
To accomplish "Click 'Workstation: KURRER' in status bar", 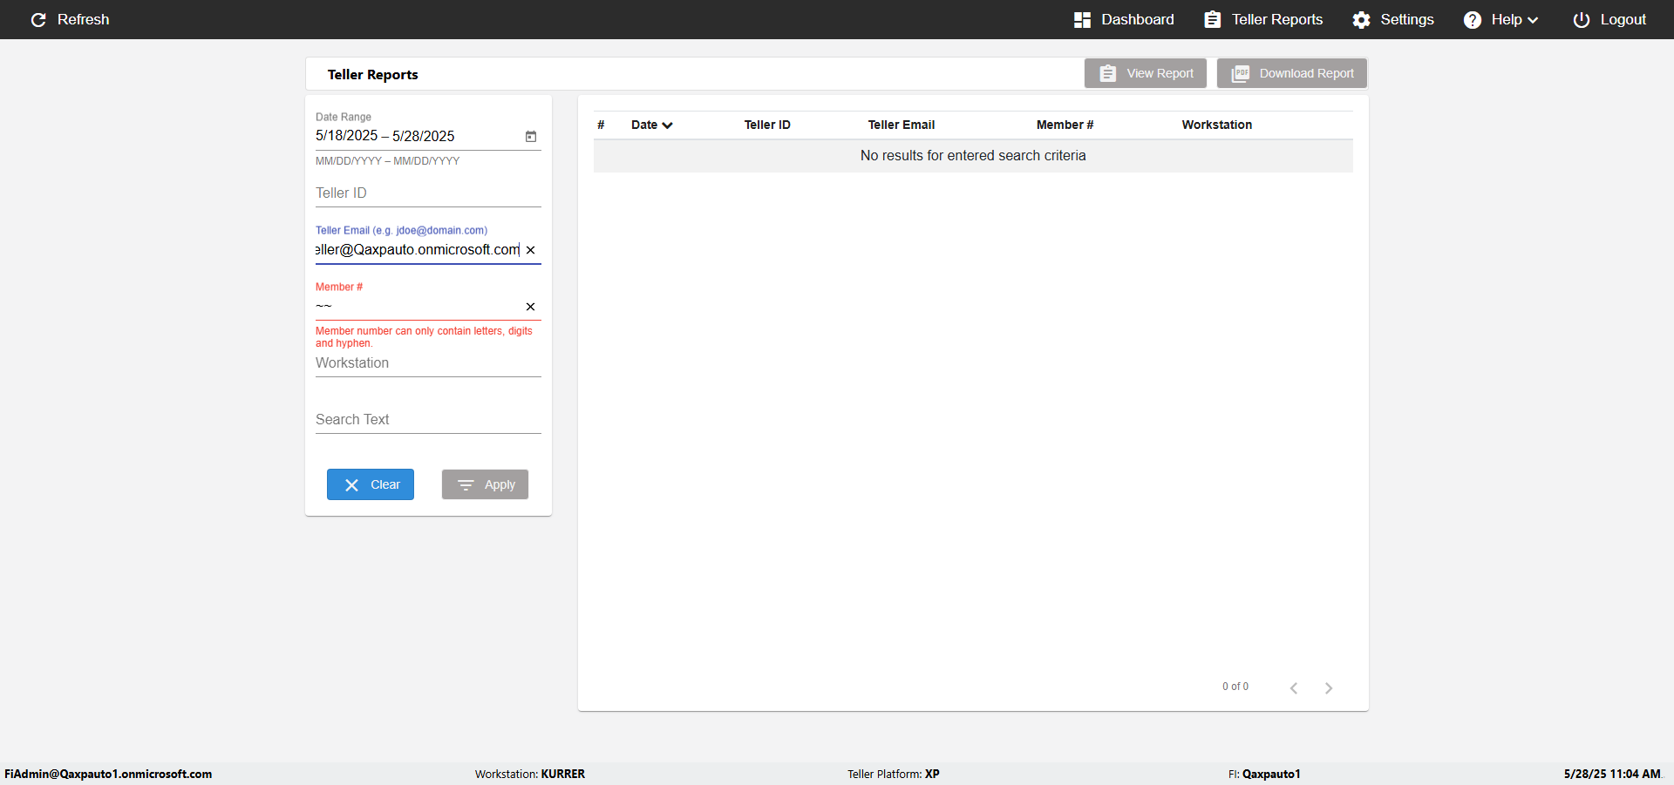I will point(530,774).
